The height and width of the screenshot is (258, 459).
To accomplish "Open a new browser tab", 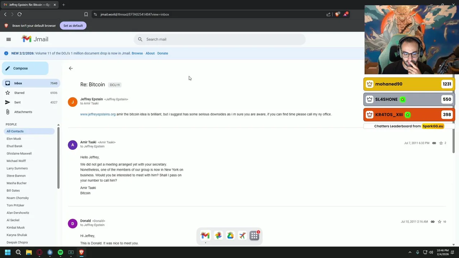I will (63, 5).
